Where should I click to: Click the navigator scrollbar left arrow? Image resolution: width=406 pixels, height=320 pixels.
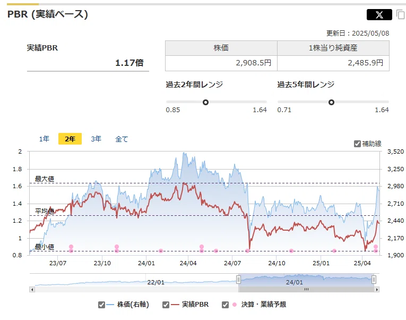point(32,289)
